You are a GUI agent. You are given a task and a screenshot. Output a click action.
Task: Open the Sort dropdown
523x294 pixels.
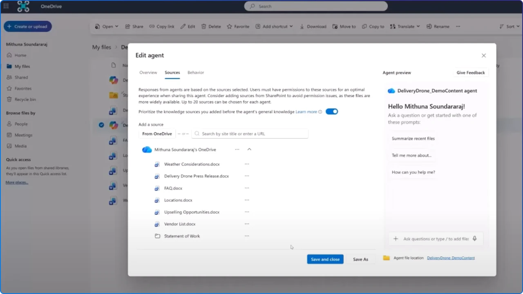(510, 26)
